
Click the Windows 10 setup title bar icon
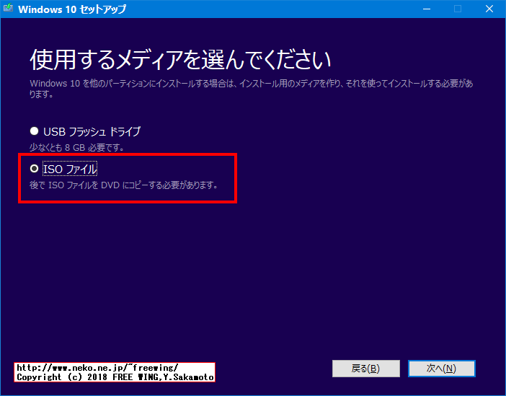click(x=8, y=8)
